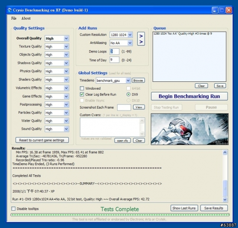Select the DX10 radio button
This screenshot has height=228, width=238.
coord(128,100)
